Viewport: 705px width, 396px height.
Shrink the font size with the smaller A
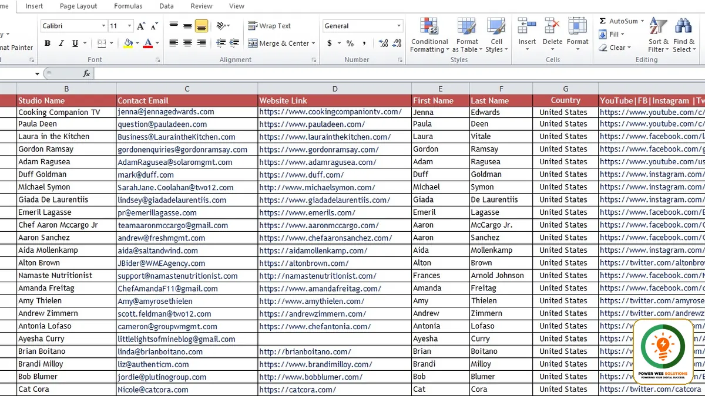(154, 26)
